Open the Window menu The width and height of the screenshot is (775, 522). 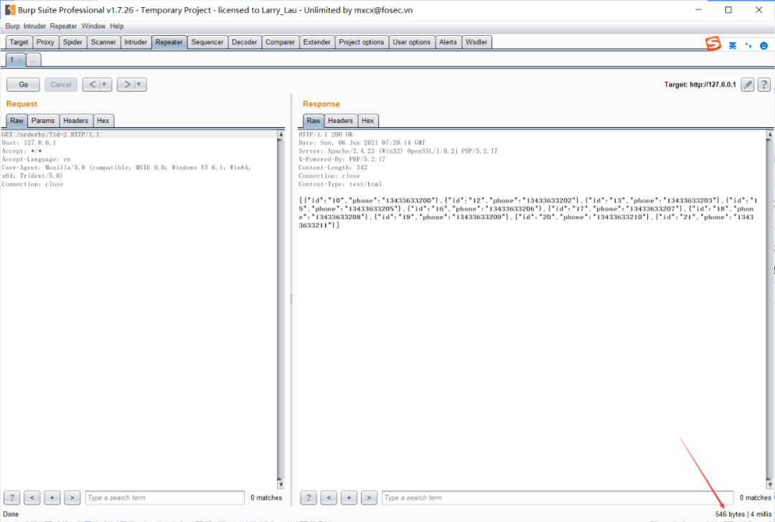coord(93,27)
